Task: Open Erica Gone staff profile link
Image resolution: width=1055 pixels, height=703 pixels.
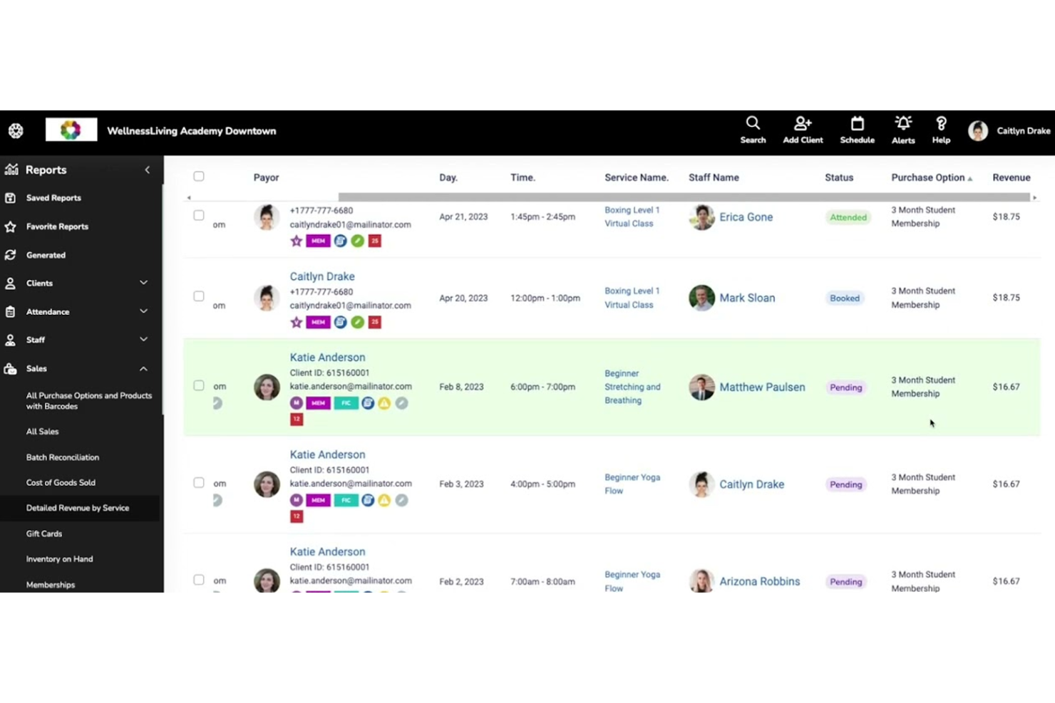Action: point(746,217)
